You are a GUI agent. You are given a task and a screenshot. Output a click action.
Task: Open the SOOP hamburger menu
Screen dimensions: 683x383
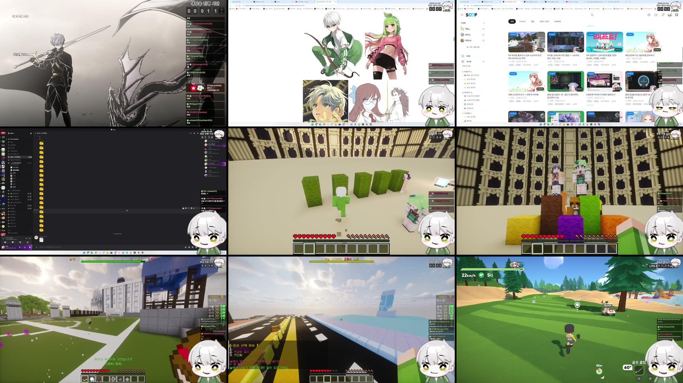pos(462,15)
